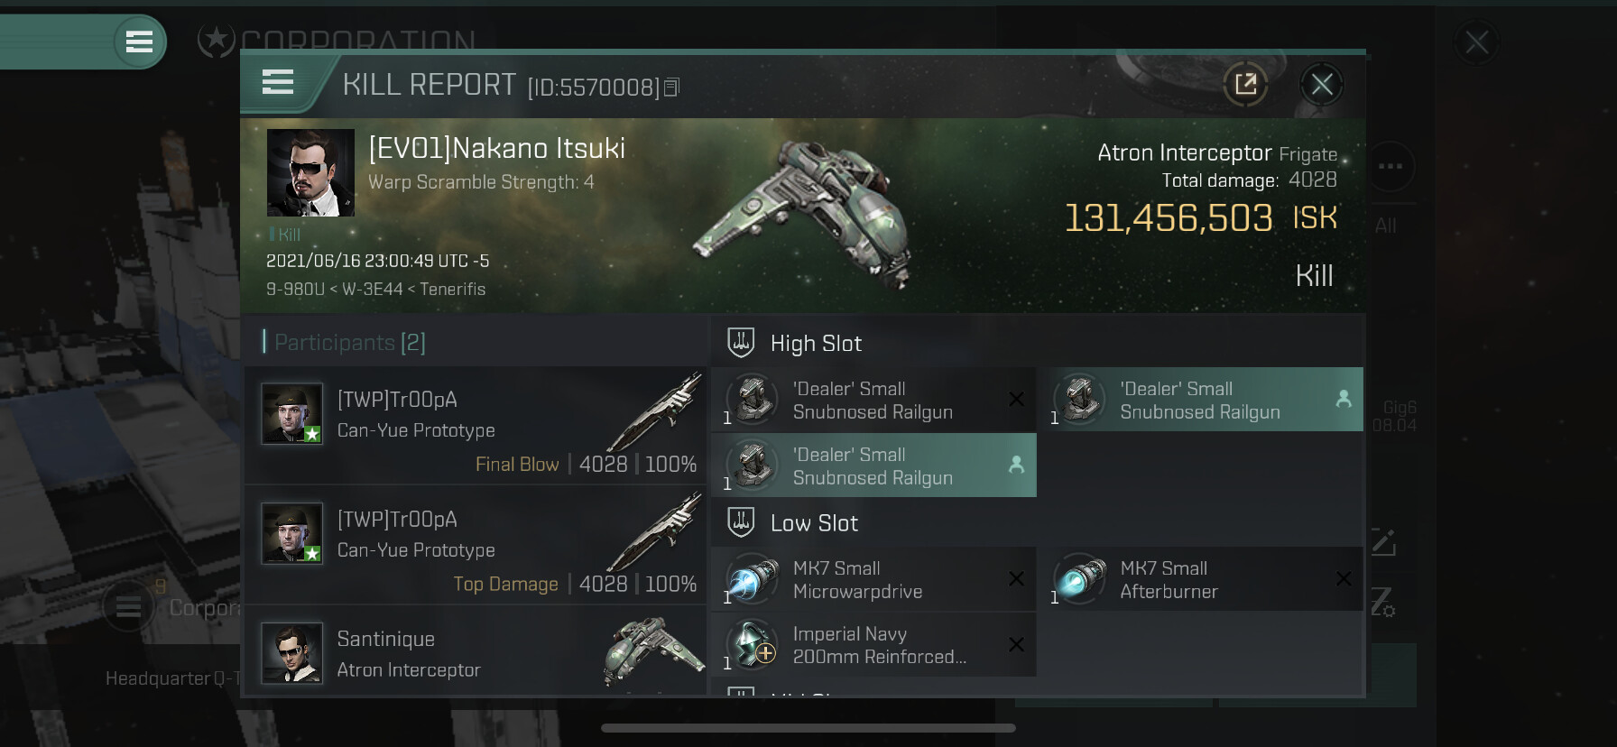Viewport: 1617px width, 747px height.
Task: Click the High Slot section icon
Action: pos(741,343)
